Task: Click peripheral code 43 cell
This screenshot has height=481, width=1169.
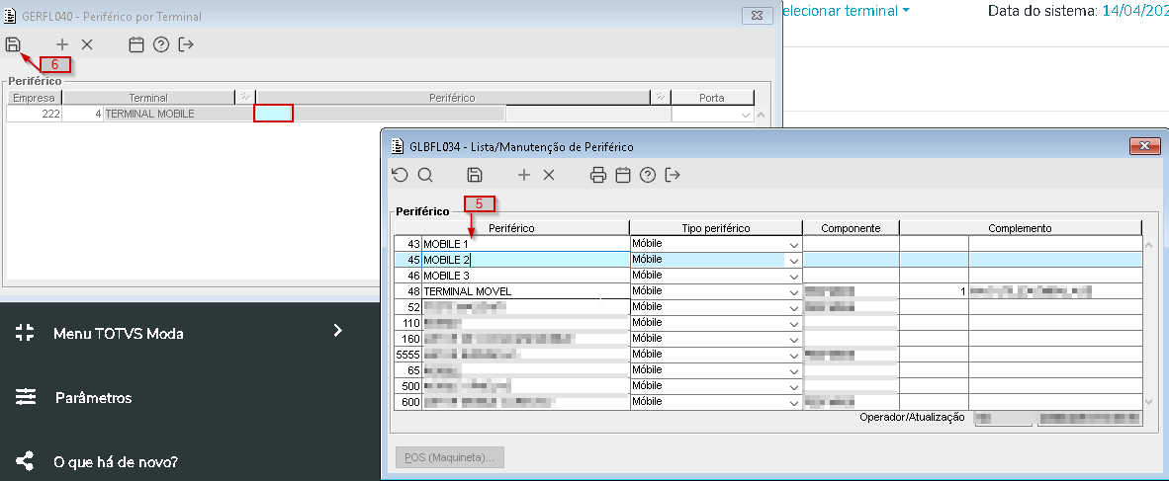Action: point(408,244)
